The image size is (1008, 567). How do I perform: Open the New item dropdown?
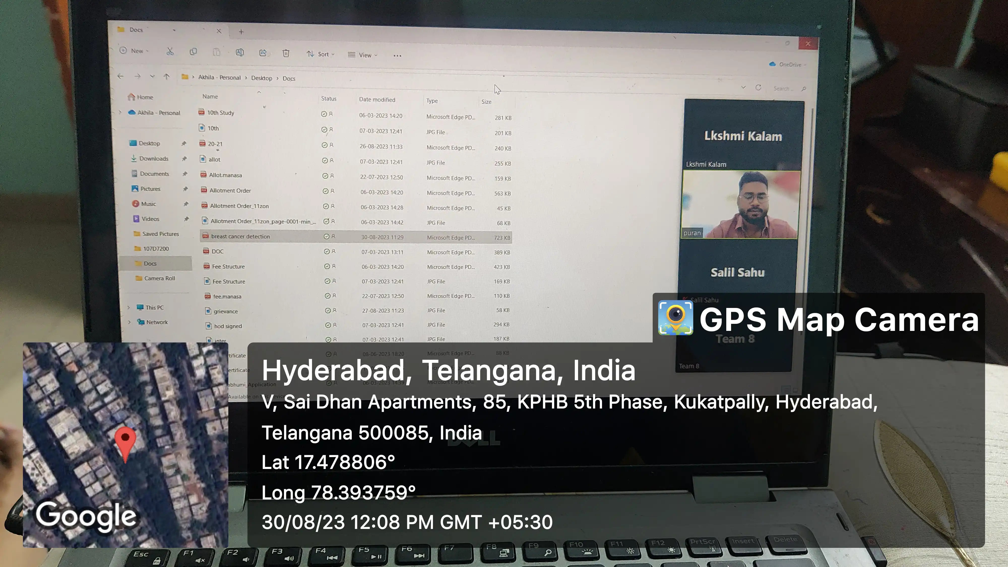[x=134, y=51]
